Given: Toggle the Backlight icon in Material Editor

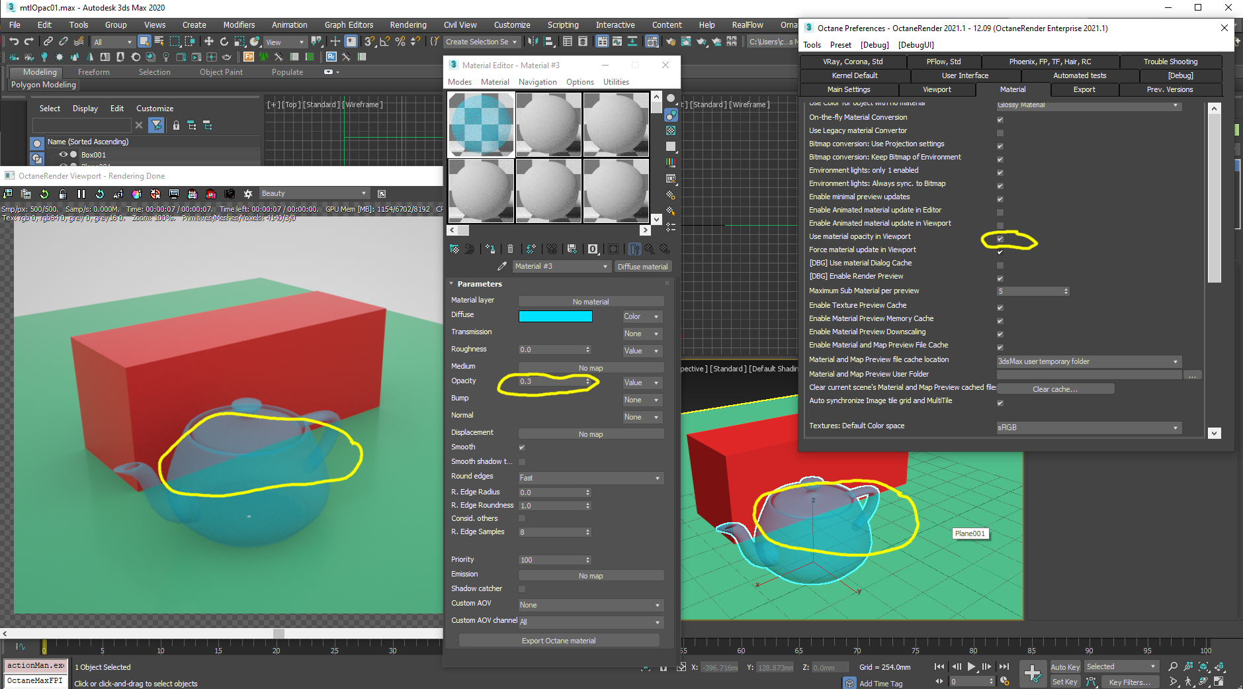Looking at the screenshot, I should [671, 115].
